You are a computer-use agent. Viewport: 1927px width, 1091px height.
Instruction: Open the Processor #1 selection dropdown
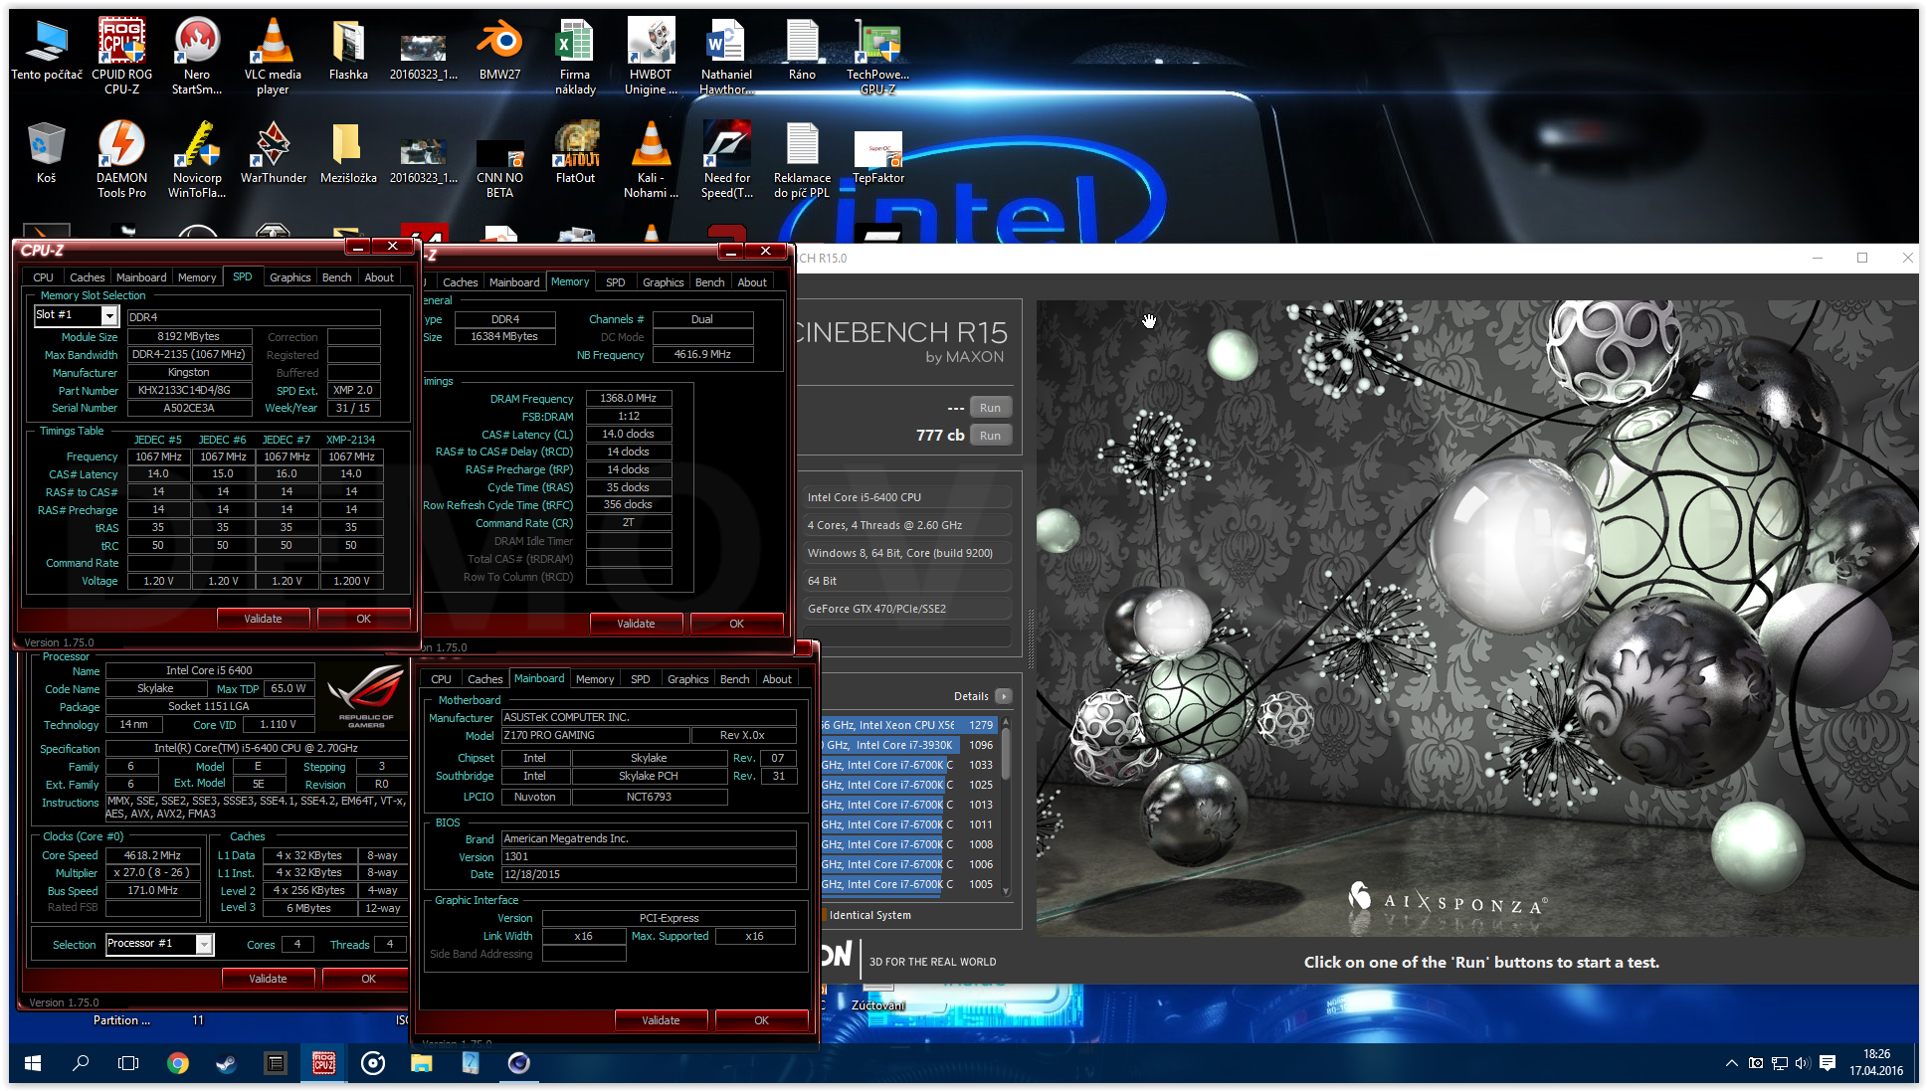click(204, 944)
